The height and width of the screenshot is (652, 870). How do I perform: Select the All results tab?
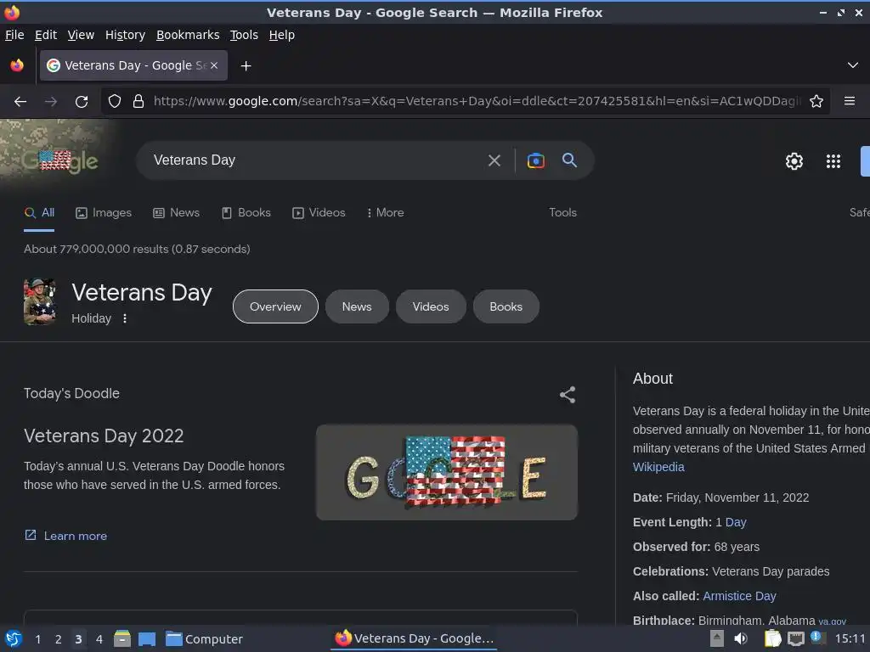(39, 213)
